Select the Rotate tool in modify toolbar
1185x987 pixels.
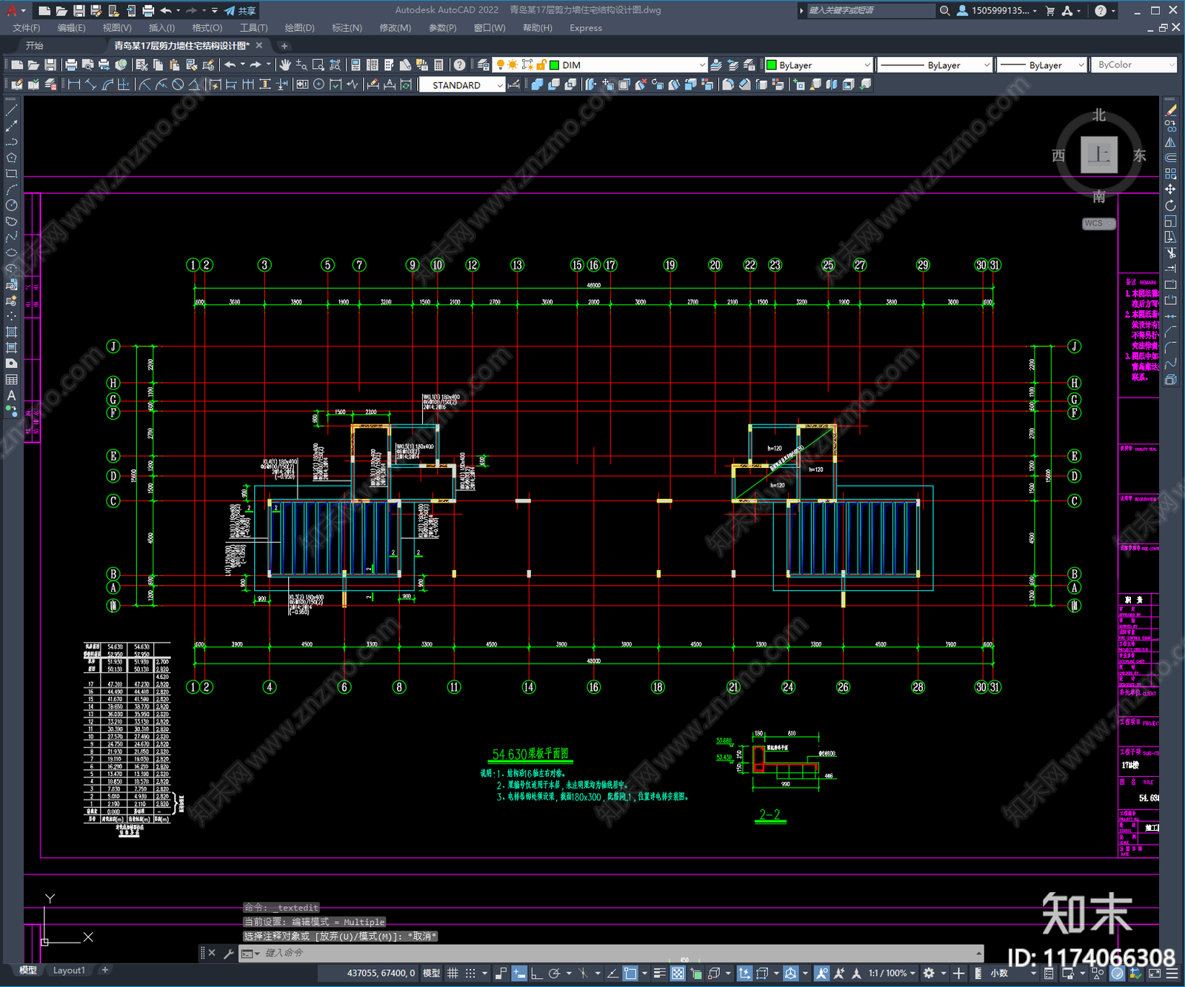[x=1170, y=205]
